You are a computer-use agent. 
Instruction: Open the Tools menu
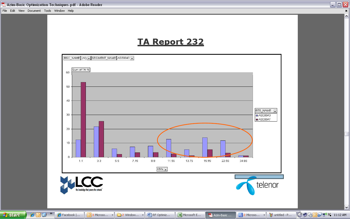pos(48,11)
